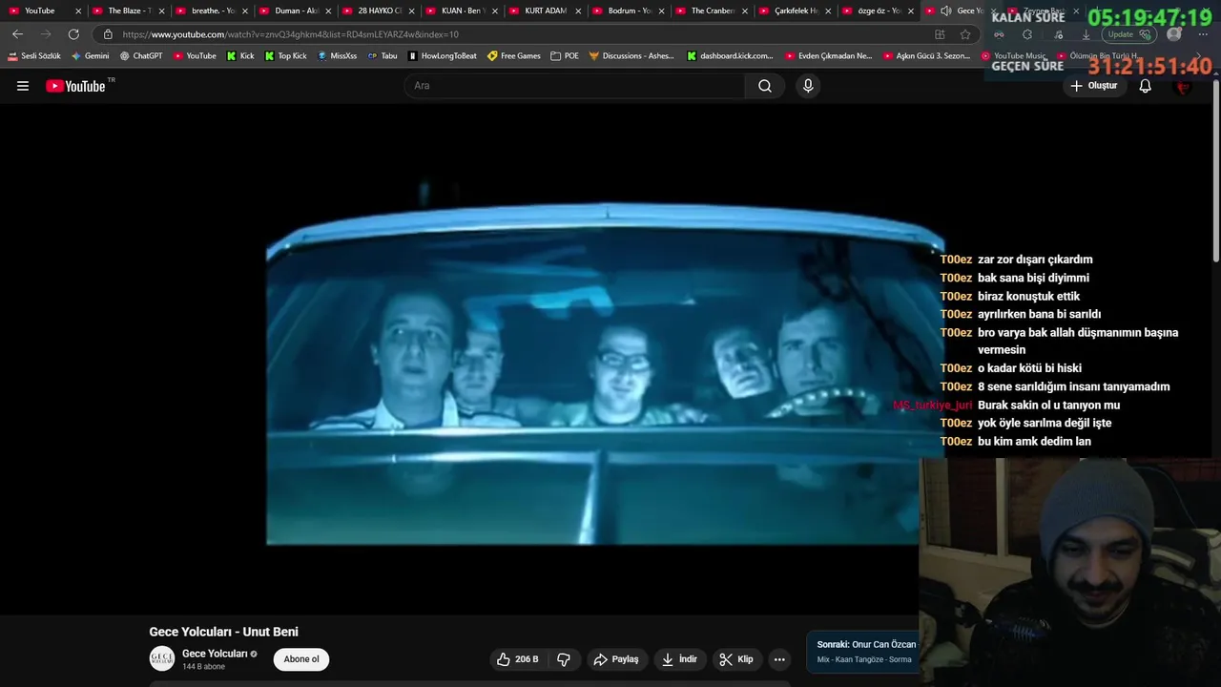The image size is (1221, 687).
Task: Open the notifications bell
Action: [x=1146, y=86]
